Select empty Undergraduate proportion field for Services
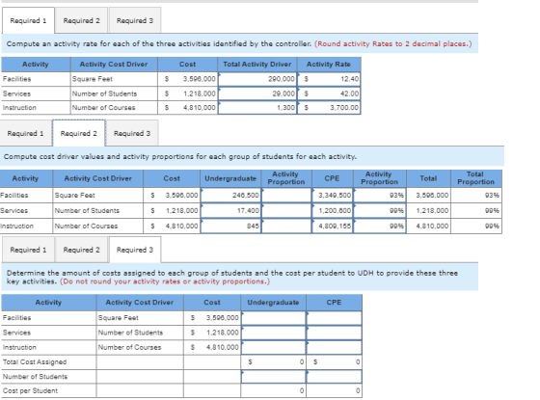The image size is (540, 400). coord(286,211)
